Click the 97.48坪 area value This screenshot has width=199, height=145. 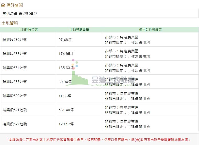[65, 40]
